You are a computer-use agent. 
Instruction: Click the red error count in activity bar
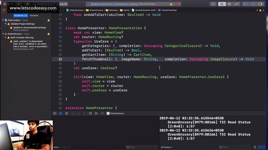point(178,4)
